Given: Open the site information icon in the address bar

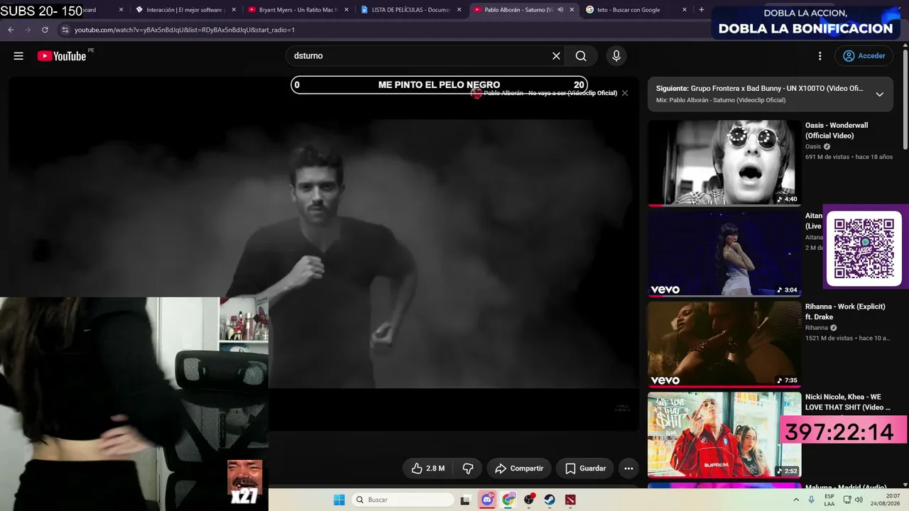Looking at the screenshot, I should pos(65,30).
